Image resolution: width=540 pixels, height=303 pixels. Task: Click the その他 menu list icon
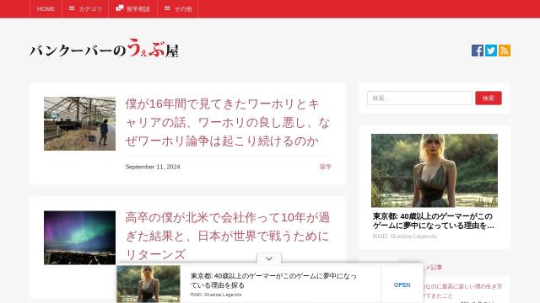pos(167,8)
